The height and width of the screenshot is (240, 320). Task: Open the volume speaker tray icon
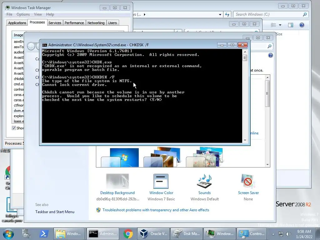pyautogui.click(x=288, y=234)
